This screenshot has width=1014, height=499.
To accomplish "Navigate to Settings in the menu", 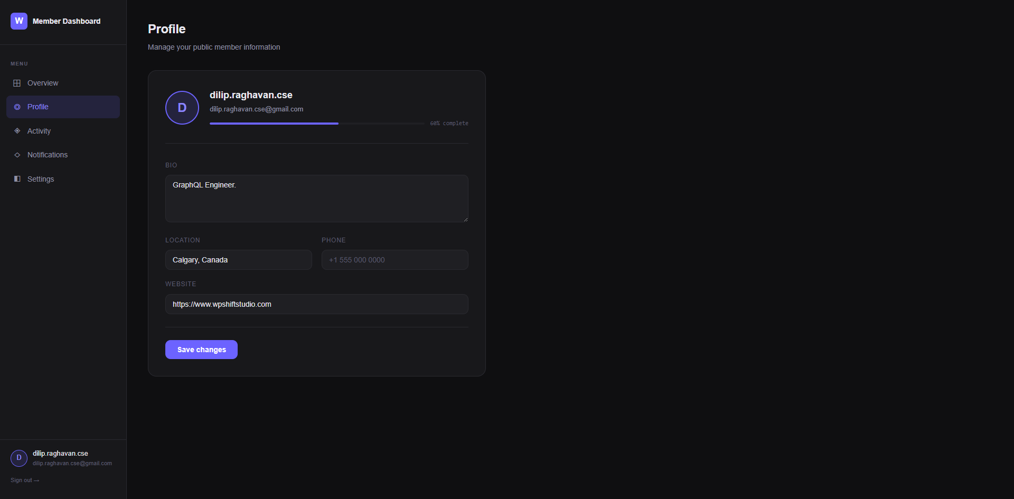I will coord(41,179).
